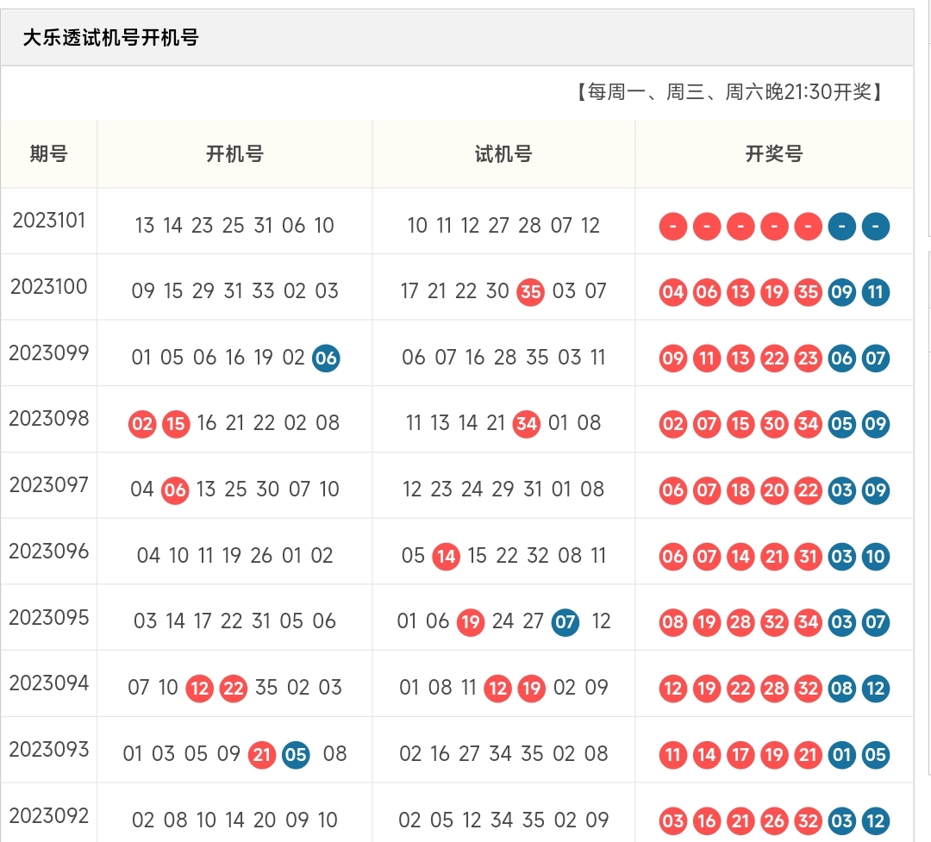The image size is (931, 842).
Task: Click red ball 34 in 2023098 试机号
Action: click(x=527, y=424)
